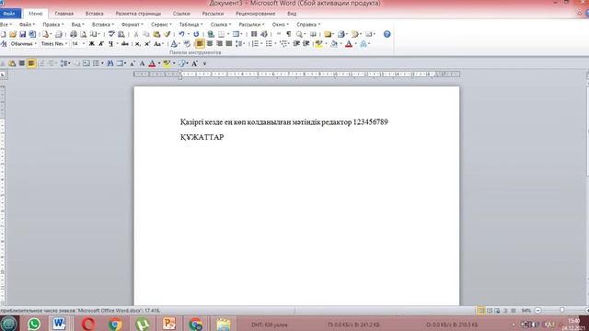Open the Окно menu
This screenshot has width=589, height=331.
[x=280, y=25]
